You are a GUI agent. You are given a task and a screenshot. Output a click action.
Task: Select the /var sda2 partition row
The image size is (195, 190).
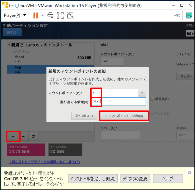[x=27, y=69]
